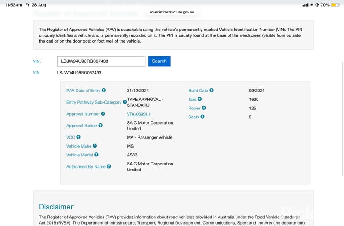The image size is (344, 226).
Task: Click the help icon beside Entry Pathway Sub-Category
Action: (x=125, y=102)
